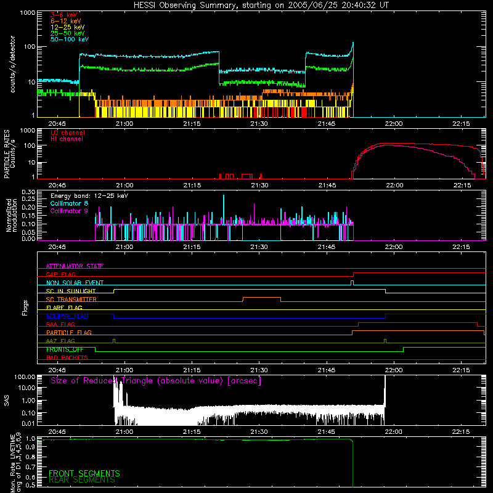
Task: Click the SC TRANSMITTER flag label
Action: click(x=71, y=299)
